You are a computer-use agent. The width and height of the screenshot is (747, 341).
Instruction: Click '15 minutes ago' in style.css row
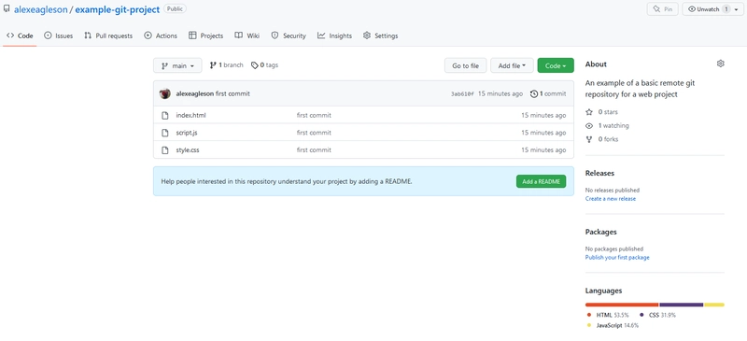point(543,150)
